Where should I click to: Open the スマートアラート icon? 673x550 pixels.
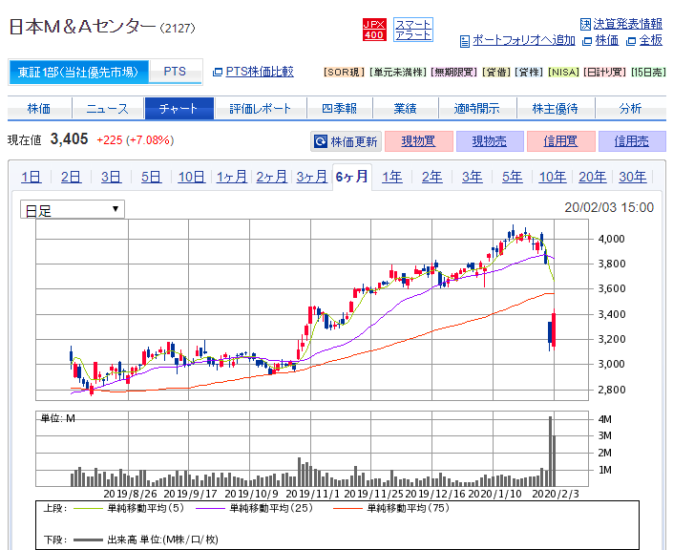tap(413, 30)
